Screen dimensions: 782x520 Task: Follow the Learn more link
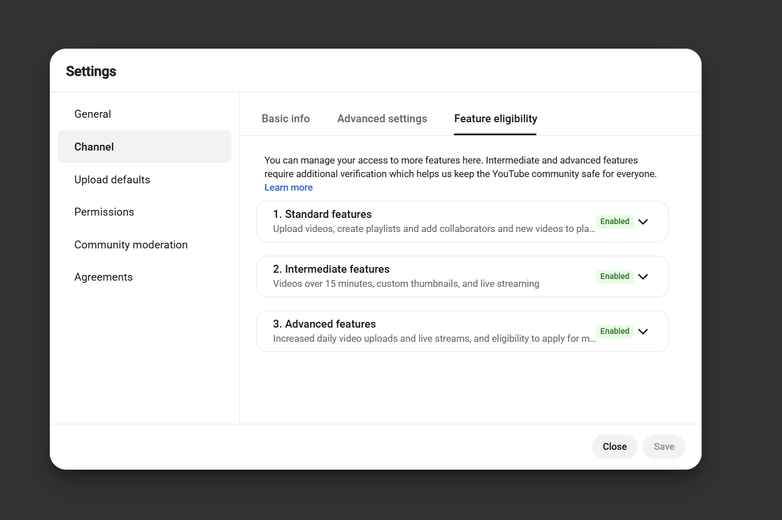coord(289,187)
